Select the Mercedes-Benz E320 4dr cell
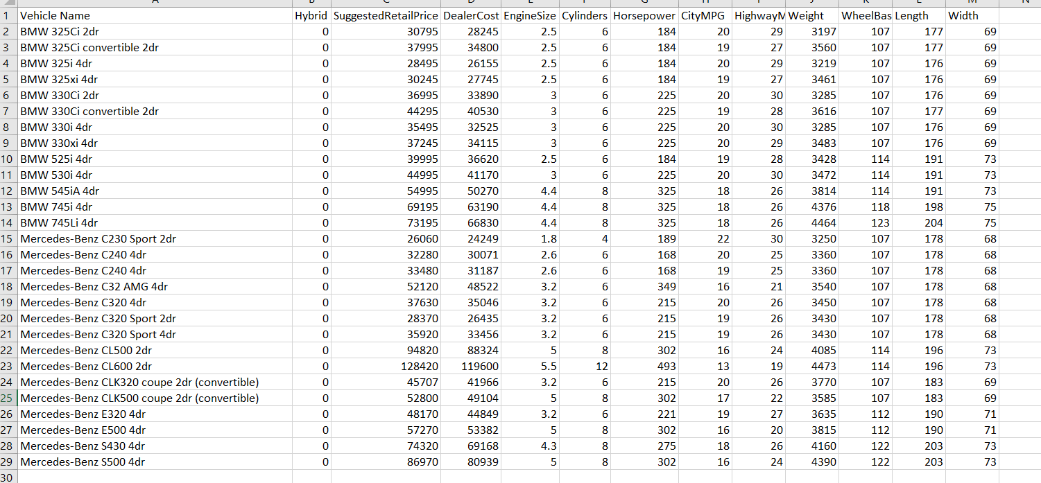 tap(155, 414)
